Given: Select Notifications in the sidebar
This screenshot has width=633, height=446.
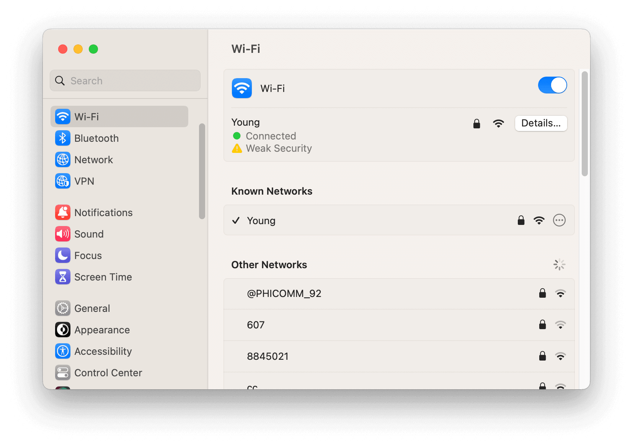Looking at the screenshot, I should (x=119, y=212).
